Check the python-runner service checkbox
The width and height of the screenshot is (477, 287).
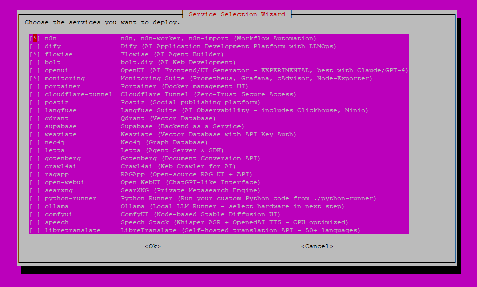tap(35, 198)
